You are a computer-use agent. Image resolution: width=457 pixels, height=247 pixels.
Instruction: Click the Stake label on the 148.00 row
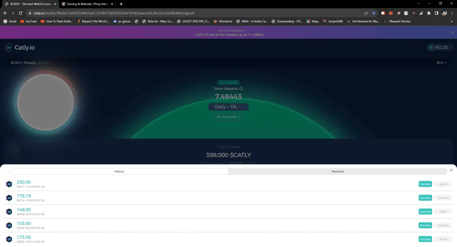443,212
